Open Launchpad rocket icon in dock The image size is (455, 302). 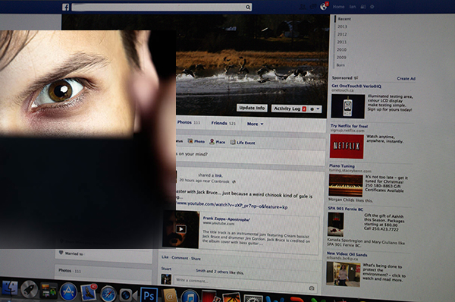pyautogui.click(x=29, y=289)
